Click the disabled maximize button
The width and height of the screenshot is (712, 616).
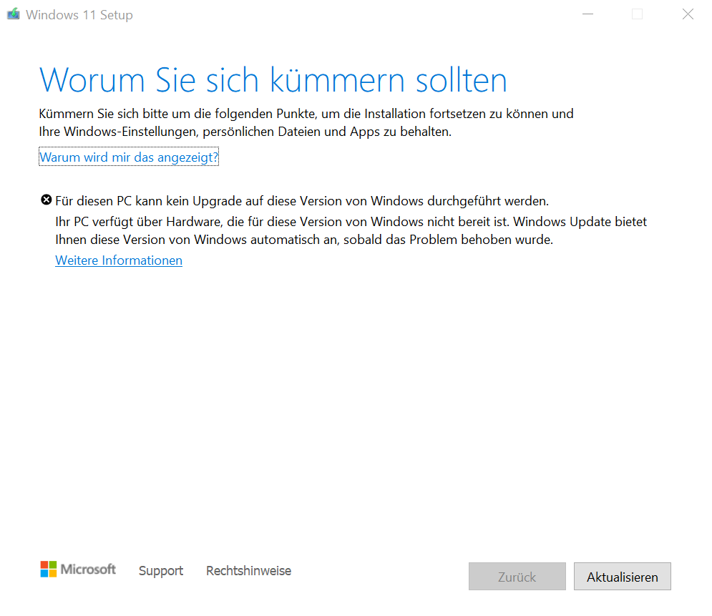pos(637,14)
